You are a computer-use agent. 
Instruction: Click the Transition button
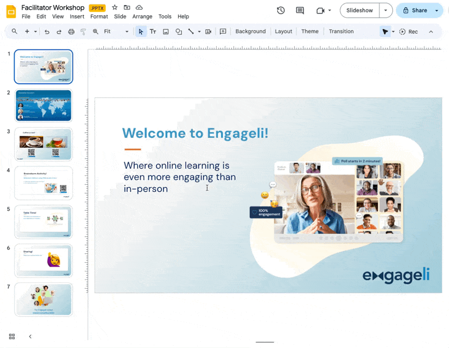pos(341,32)
